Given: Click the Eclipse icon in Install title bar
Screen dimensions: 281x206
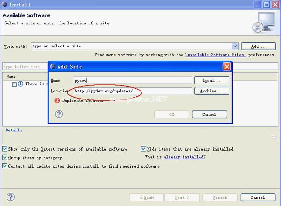Looking at the screenshot, I should tap(4, 4).
